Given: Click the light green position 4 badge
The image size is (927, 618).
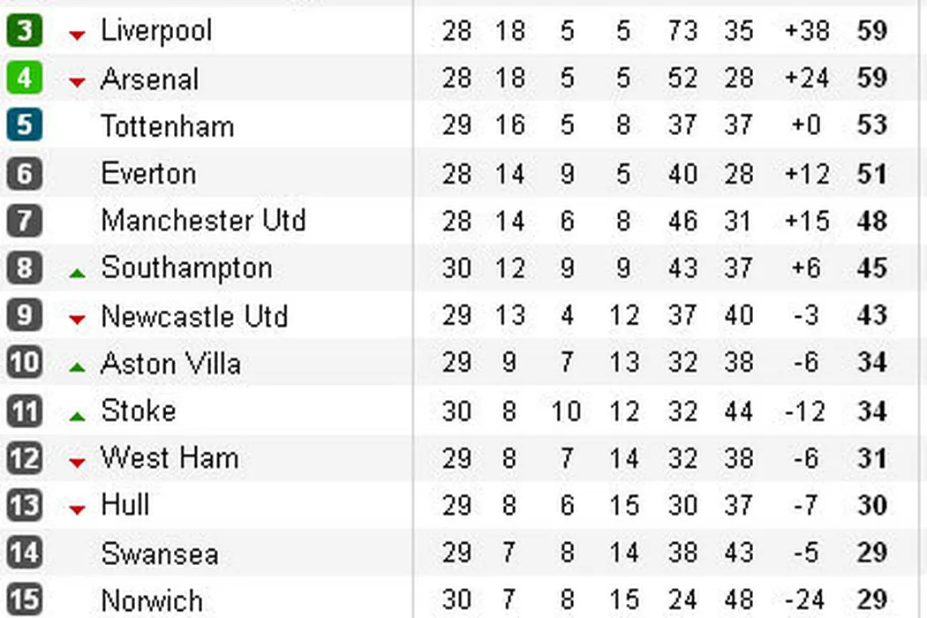Looking at the screenshot, I should [x=24, y=79].
